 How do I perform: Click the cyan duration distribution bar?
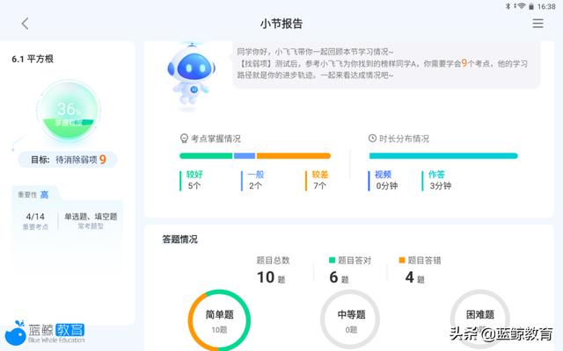tap(443, 156)
